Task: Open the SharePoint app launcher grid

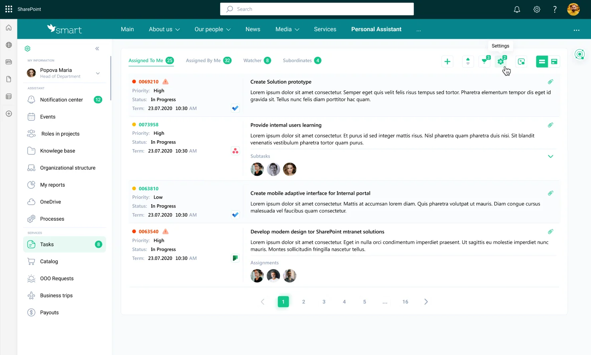Action: pyautogui.click(x=9, y=9)
